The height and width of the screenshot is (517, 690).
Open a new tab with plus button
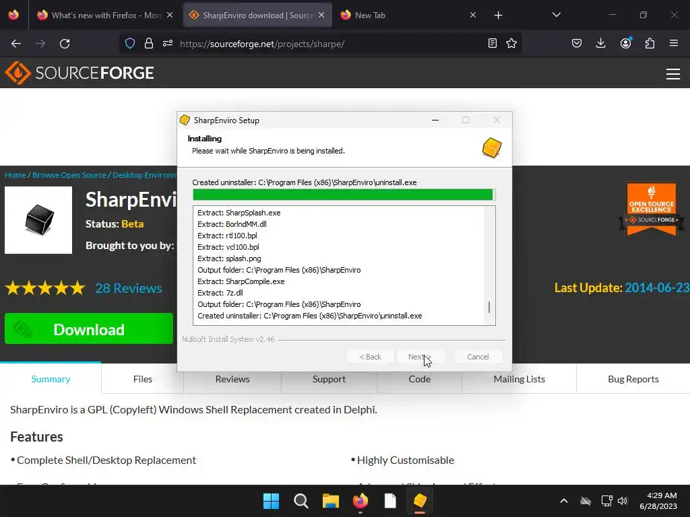pyautogui.click(x=498, y=15)
